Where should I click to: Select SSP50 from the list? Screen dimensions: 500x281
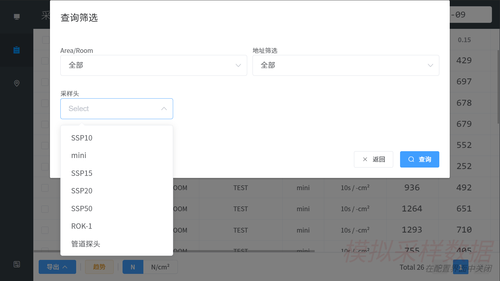(x=82, y=209)
